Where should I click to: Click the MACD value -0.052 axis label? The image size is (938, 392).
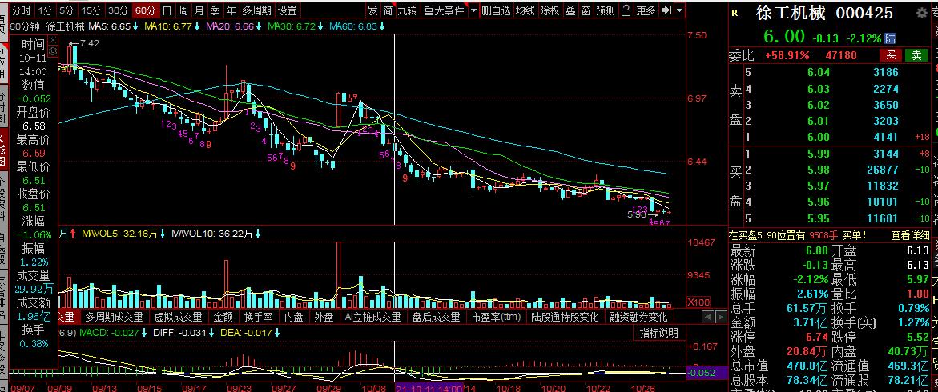707,372
